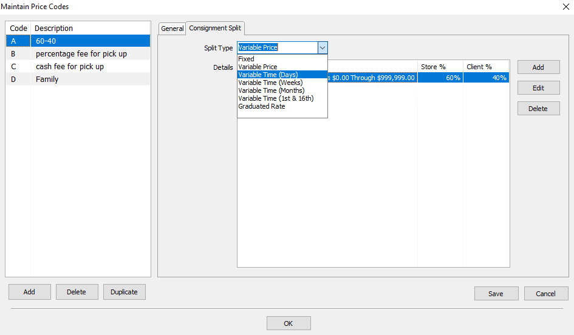Edit the selected split detail

coord(538,88)
